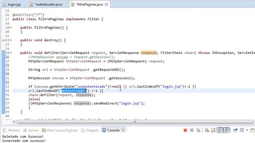Screen dimensions: 255x143
Task: Toggle show console when standard error changes
Action: tap(227, 130)
